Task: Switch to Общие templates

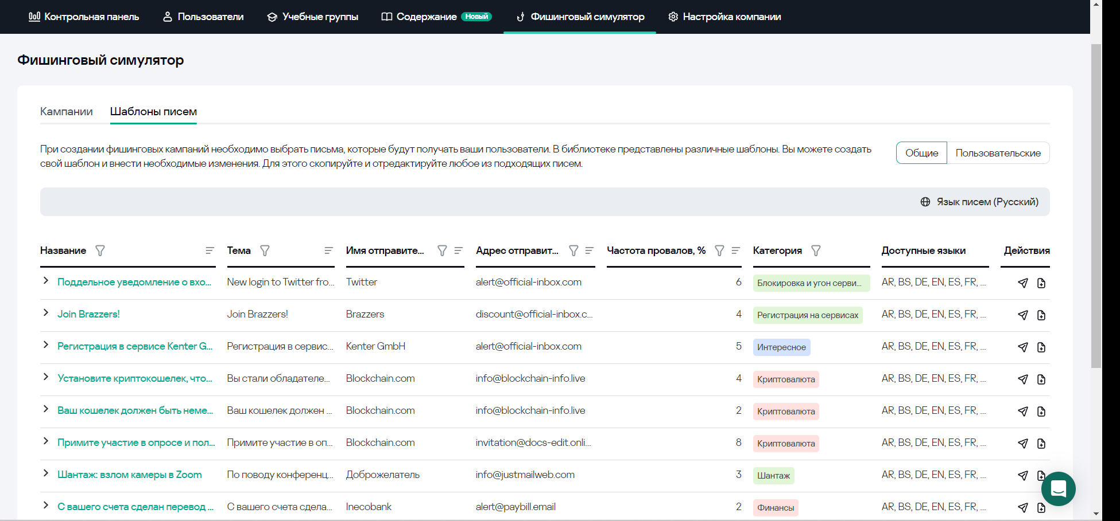Action: click(x=921, y=153)
